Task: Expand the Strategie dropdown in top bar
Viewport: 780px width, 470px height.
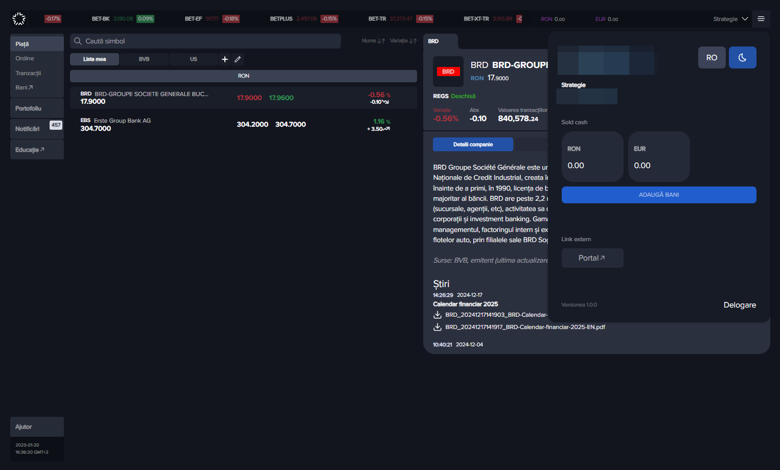Action: (x=730, y=19)
